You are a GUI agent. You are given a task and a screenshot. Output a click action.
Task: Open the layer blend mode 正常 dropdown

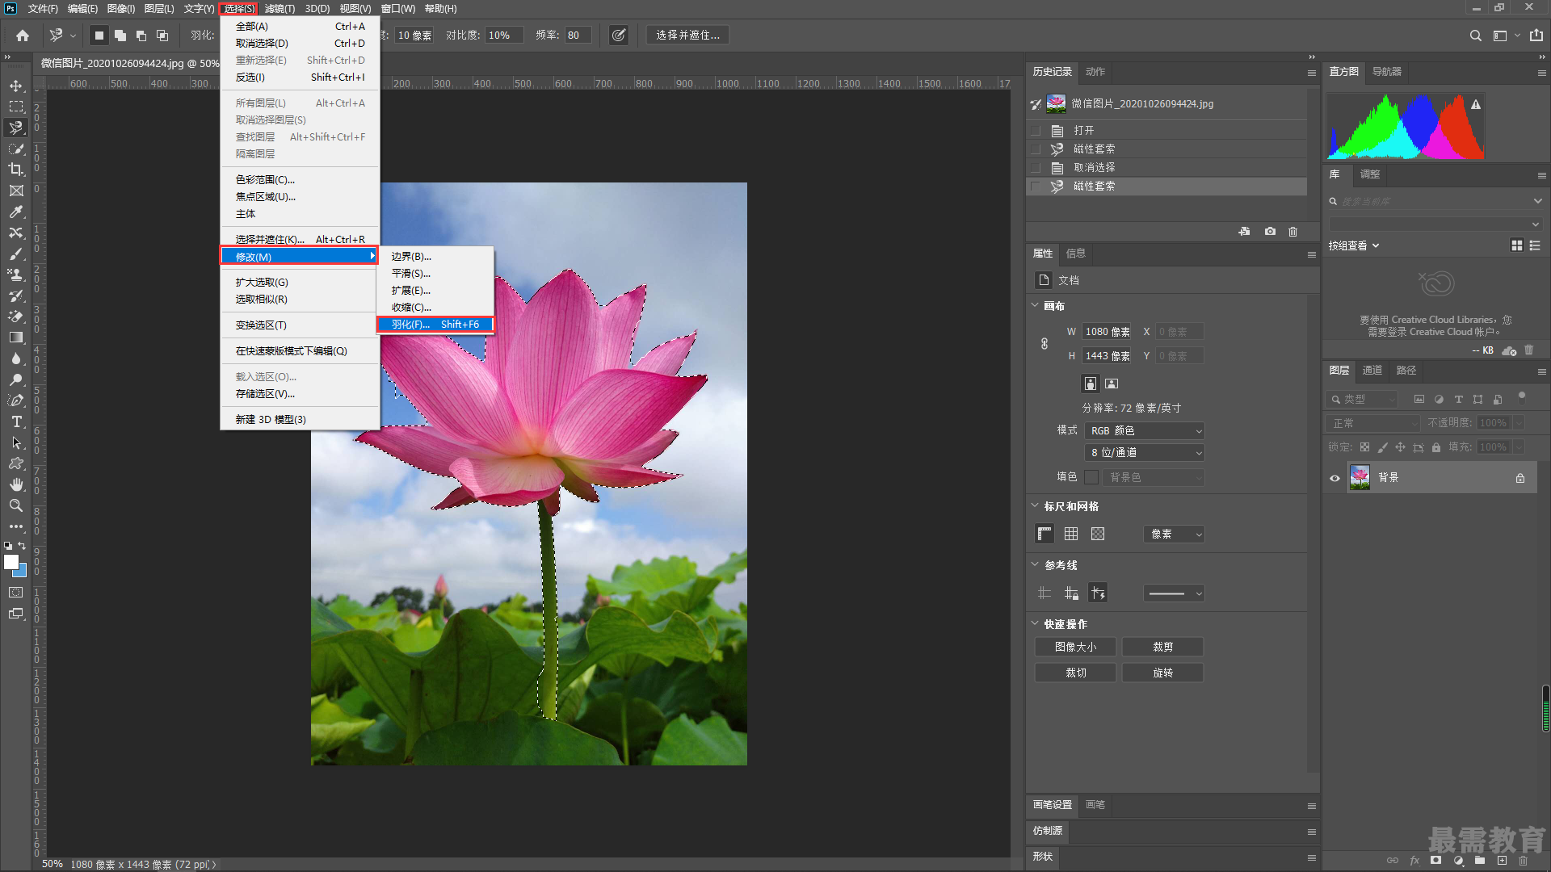tap(1372, 423)
